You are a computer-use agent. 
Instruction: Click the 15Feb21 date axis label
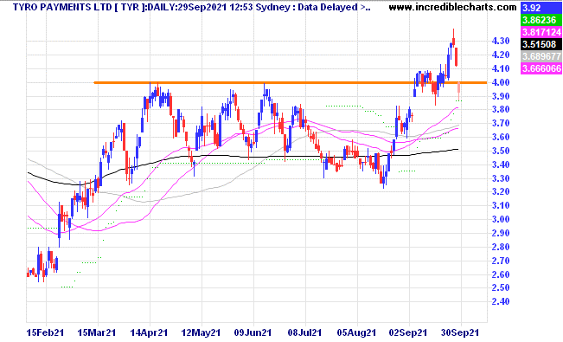[46, 332]
